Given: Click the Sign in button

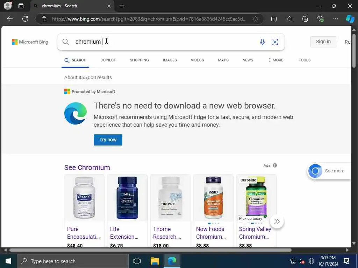Looking at the screenshot, I should (x=323, y=42).
